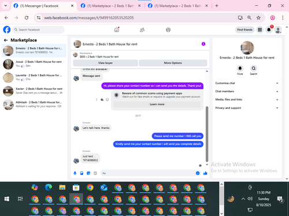289x216 pixels.
Task: Click the marketplace listing $800 link
Action: (x=99, y=56)
